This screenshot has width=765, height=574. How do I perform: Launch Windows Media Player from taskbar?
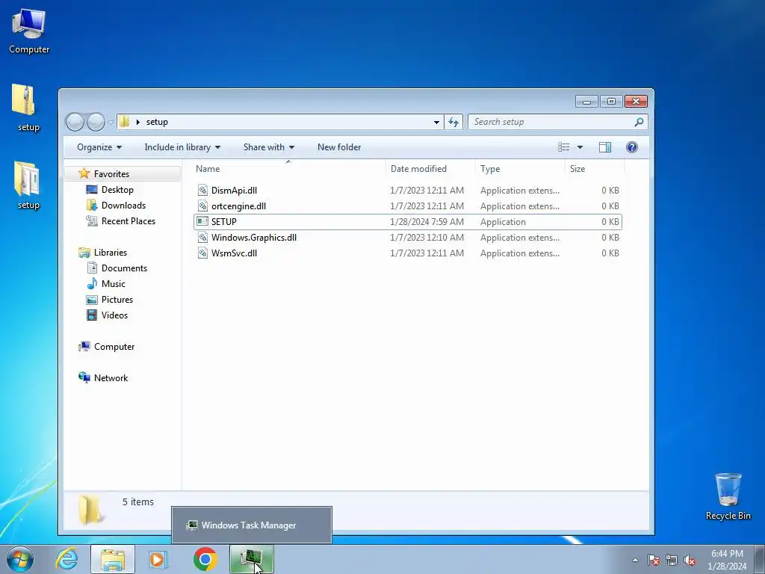tap(158, 559)
